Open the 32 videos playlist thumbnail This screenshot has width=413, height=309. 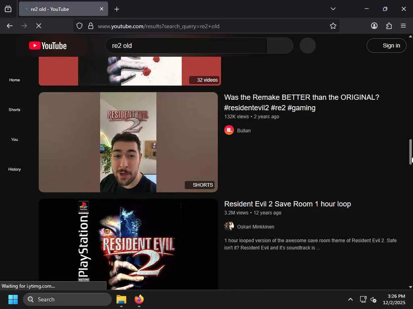(130, 71)
